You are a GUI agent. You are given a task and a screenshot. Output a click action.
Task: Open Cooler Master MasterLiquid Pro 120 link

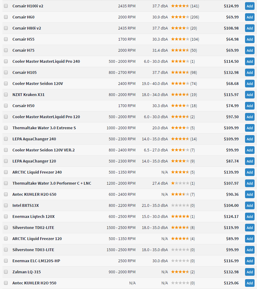click(x=46, y=117)
